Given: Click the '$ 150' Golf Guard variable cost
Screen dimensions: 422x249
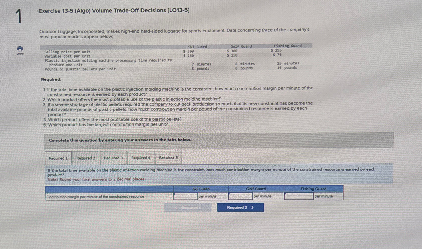Looking at the screenshot, I should click(232, 55).
